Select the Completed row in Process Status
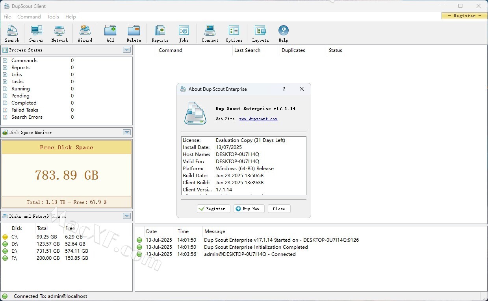 (67, 103)
